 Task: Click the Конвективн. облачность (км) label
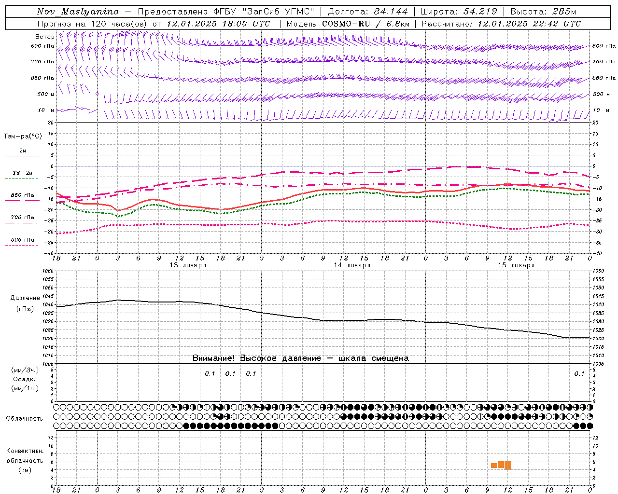(x=25, y=460)
